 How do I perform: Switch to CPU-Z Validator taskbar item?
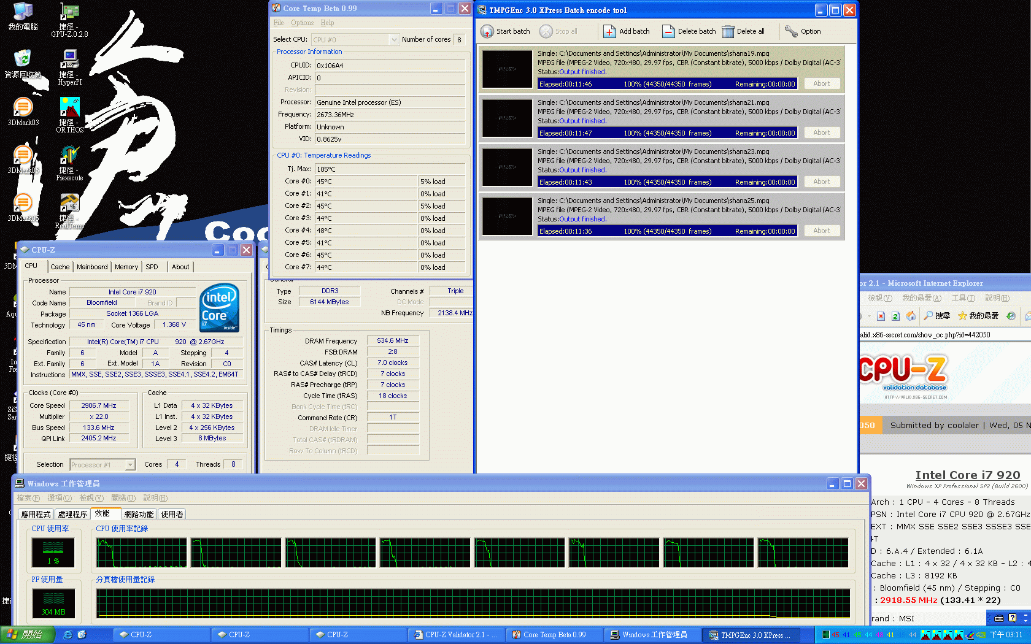(456, 635)
